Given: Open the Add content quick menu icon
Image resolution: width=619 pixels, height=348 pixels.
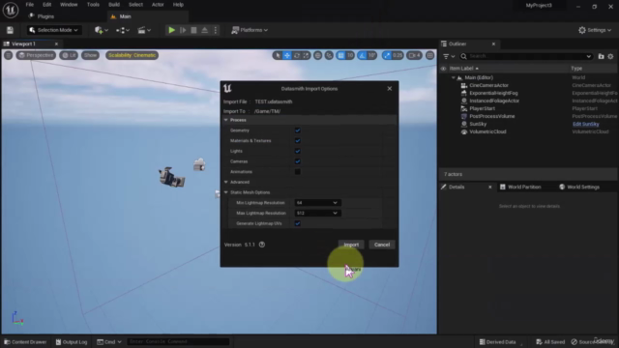Looking at the screenshot, I should tap(101, 30).
